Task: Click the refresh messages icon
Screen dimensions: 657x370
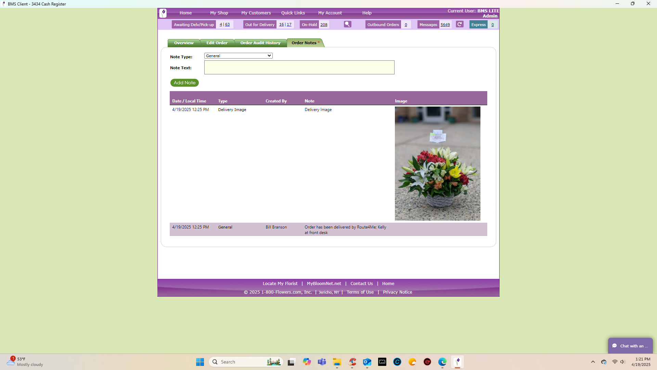Action: pos(460,24)
